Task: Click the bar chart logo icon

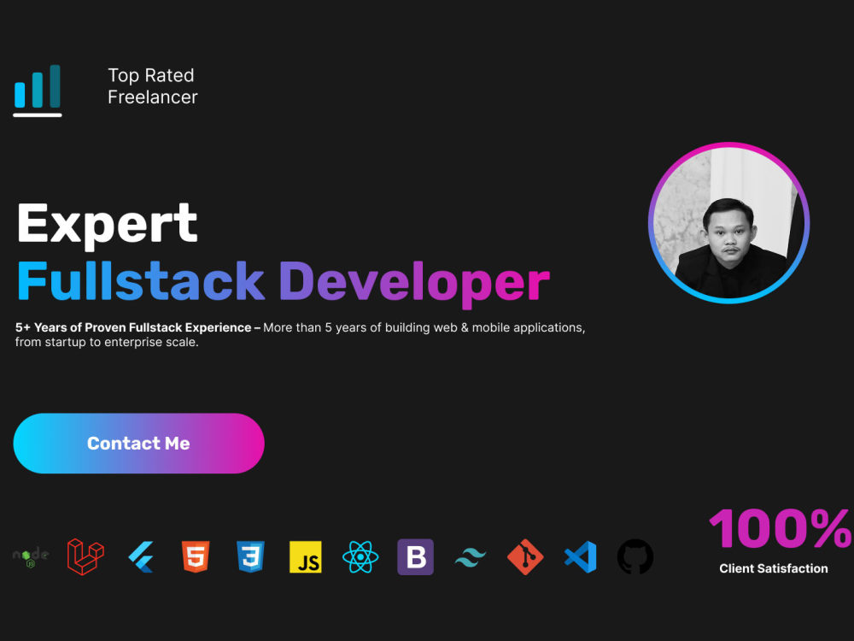Action: tap(38, 91)
